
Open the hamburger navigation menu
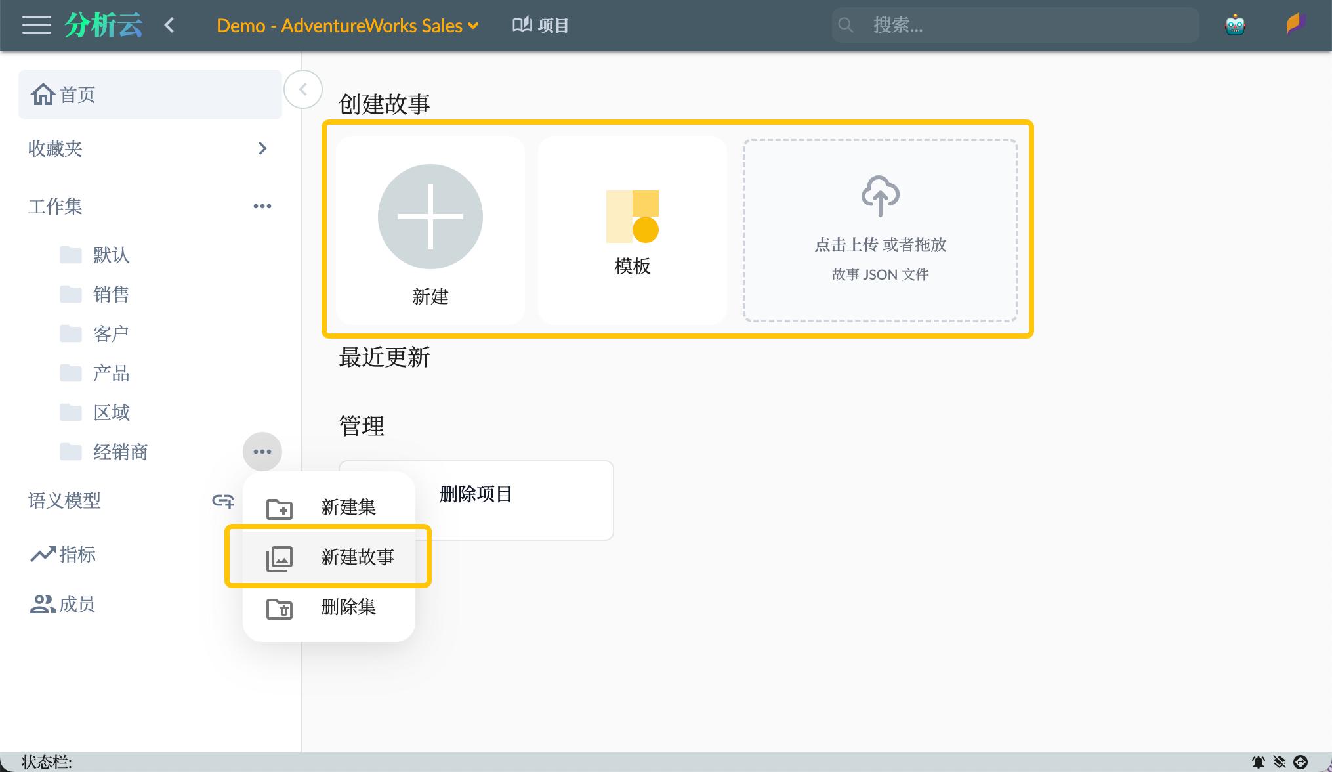36,25
